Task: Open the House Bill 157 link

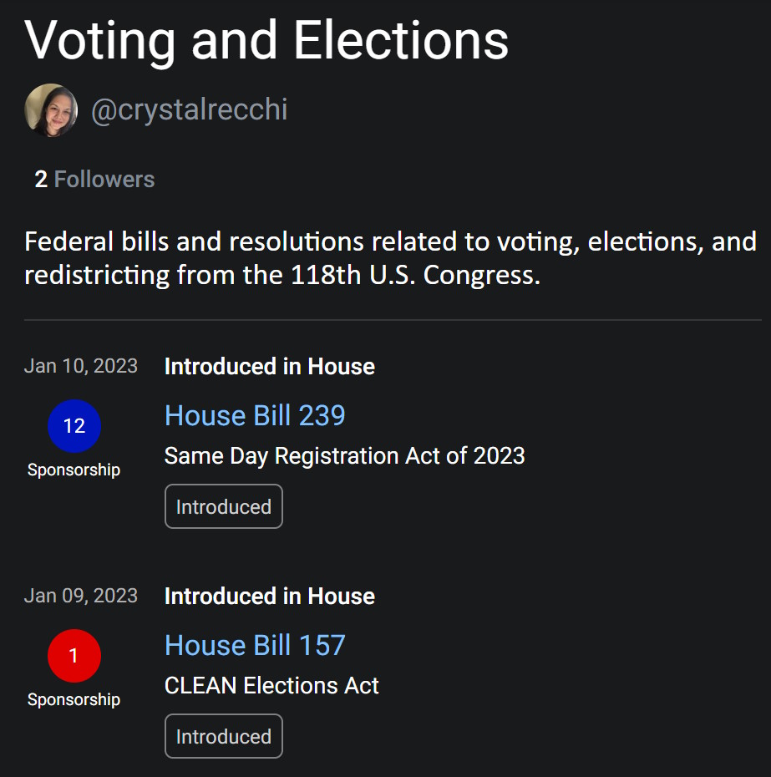Action: [255, 645]
